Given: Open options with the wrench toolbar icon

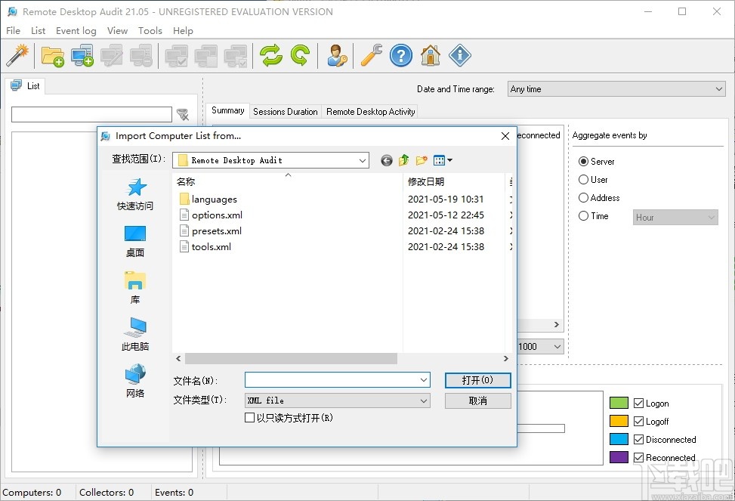Looking at the screenshot, I should coord(369,54).
